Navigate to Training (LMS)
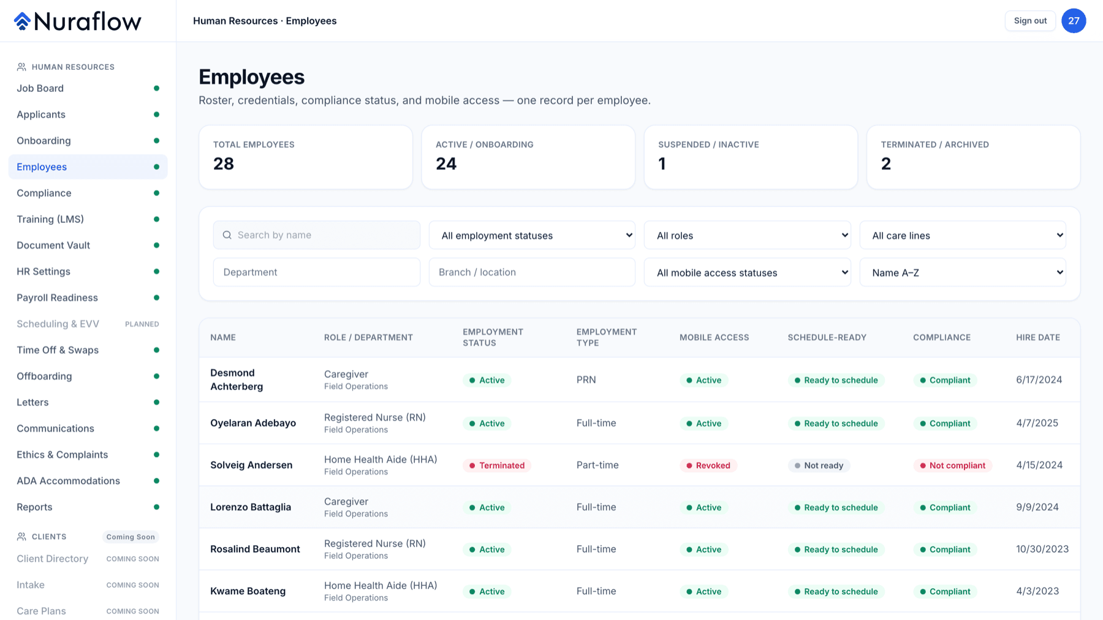Image resolution: width=1103 pixels, height=620 pixels. click(88, 219)
